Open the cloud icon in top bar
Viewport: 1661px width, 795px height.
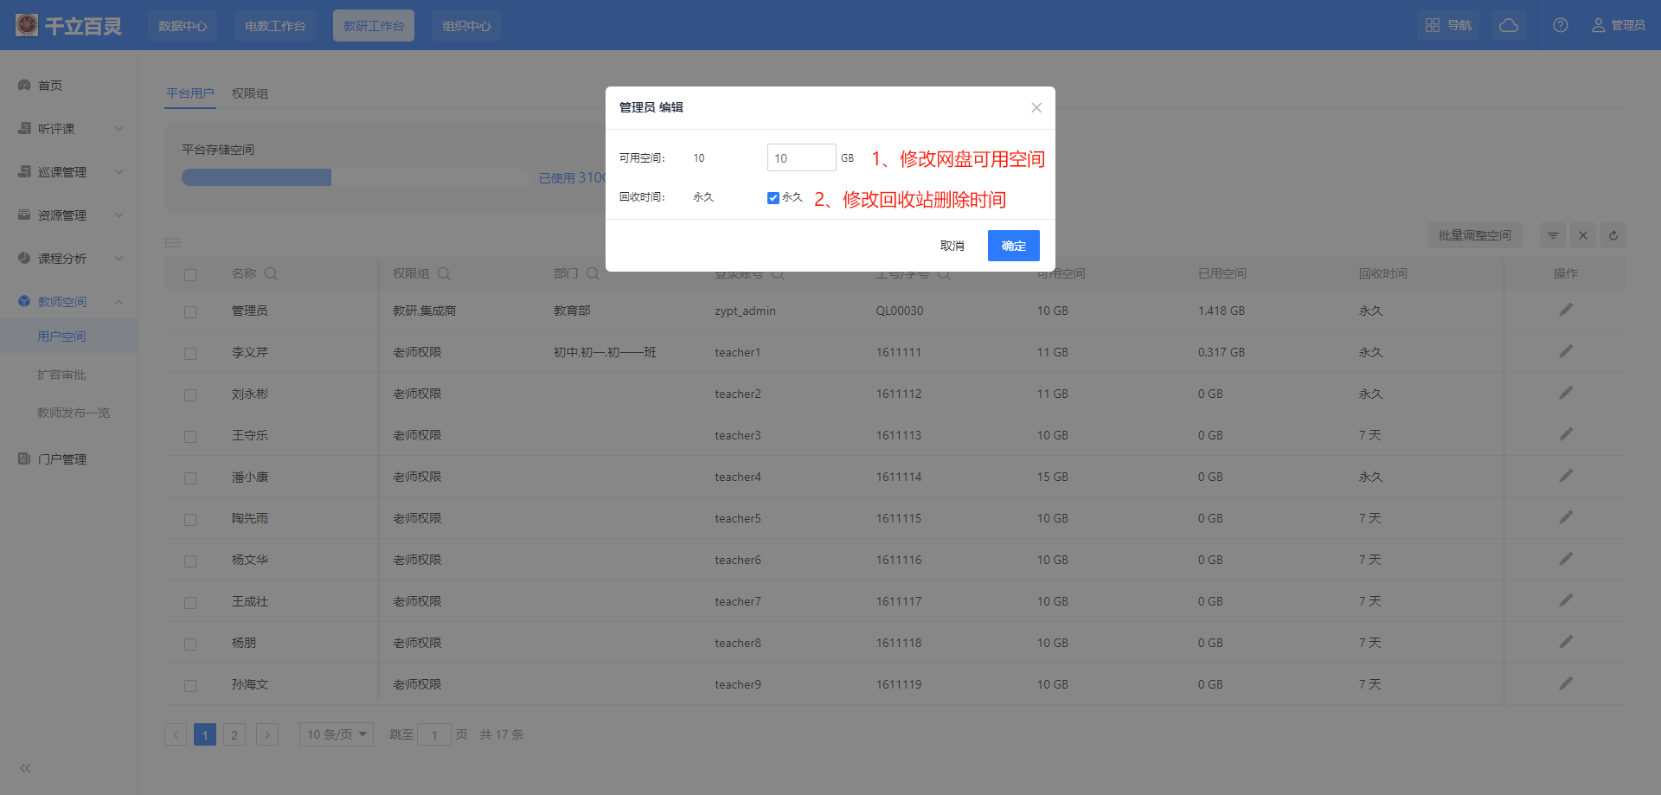pyautogui.click(x=1509, y=25)
